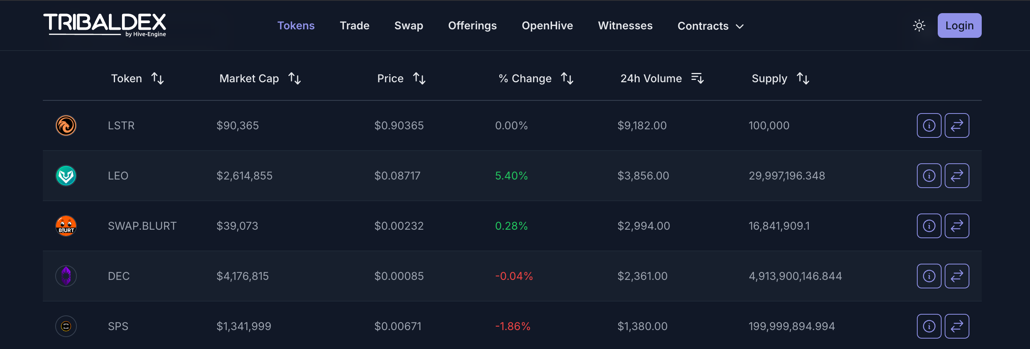Toggle light mode with sun icon

(x=919, y=25)
